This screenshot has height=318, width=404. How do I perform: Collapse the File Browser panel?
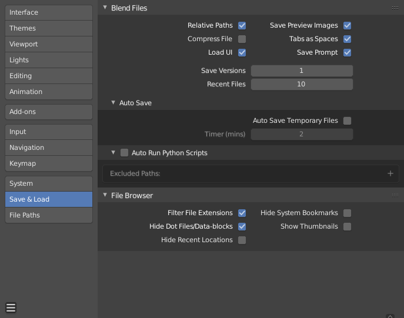(105, 195)
